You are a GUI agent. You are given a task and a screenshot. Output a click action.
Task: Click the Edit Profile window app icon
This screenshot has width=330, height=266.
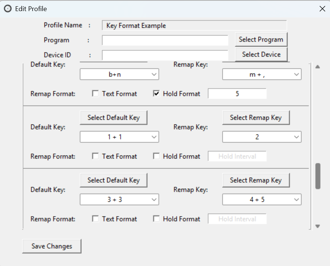(x=8, y=8)
